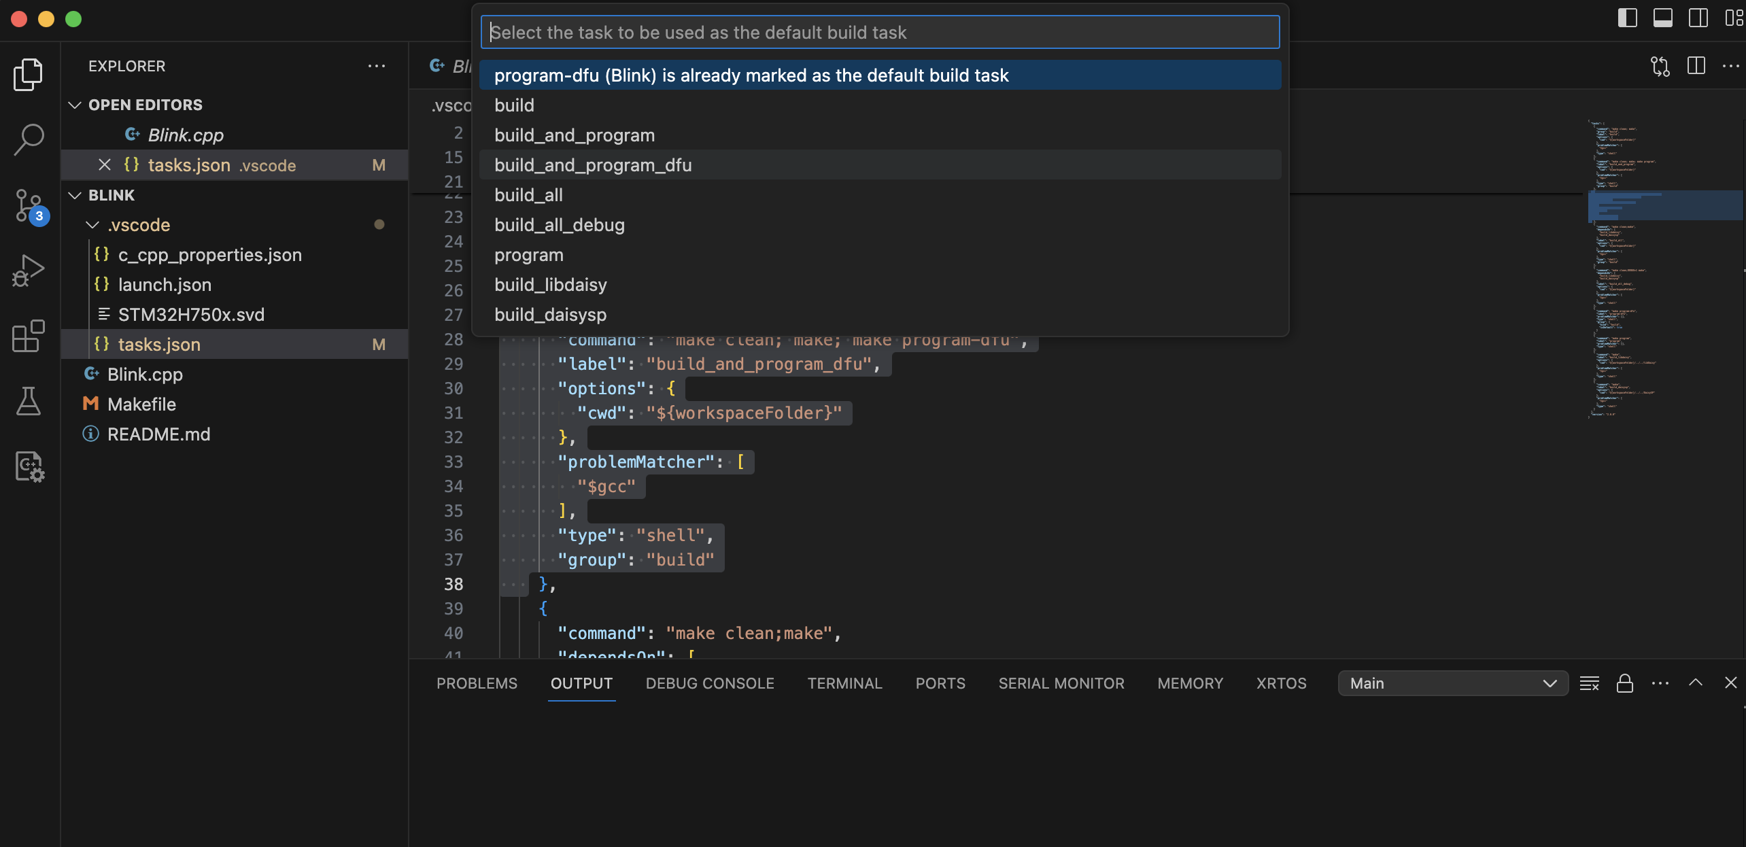The height and width of the screenshot is (847, 1746).
Task: Switch to the XRTOS tab
Action: tap(1281, 683)
